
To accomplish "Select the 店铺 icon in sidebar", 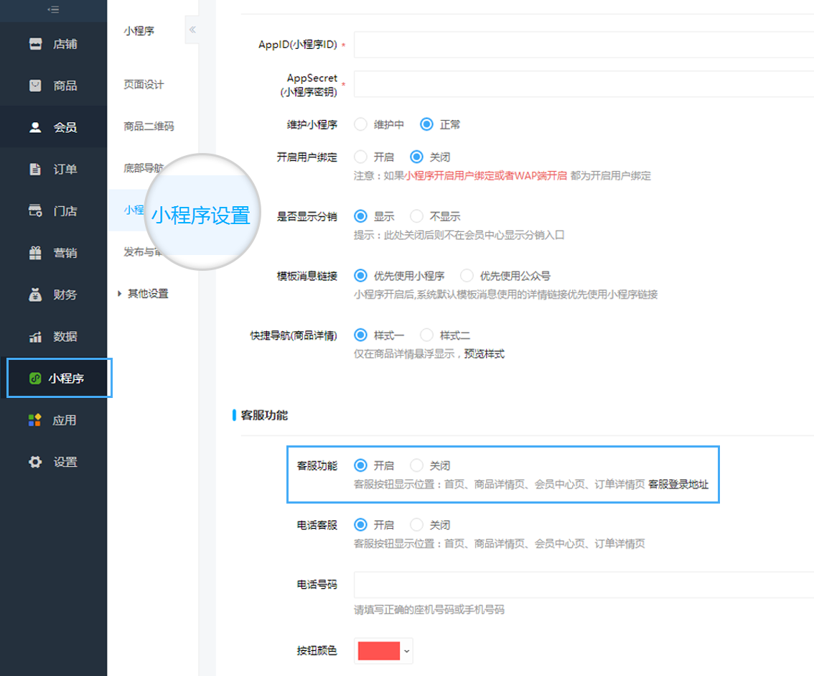I will tap(34, 43).
